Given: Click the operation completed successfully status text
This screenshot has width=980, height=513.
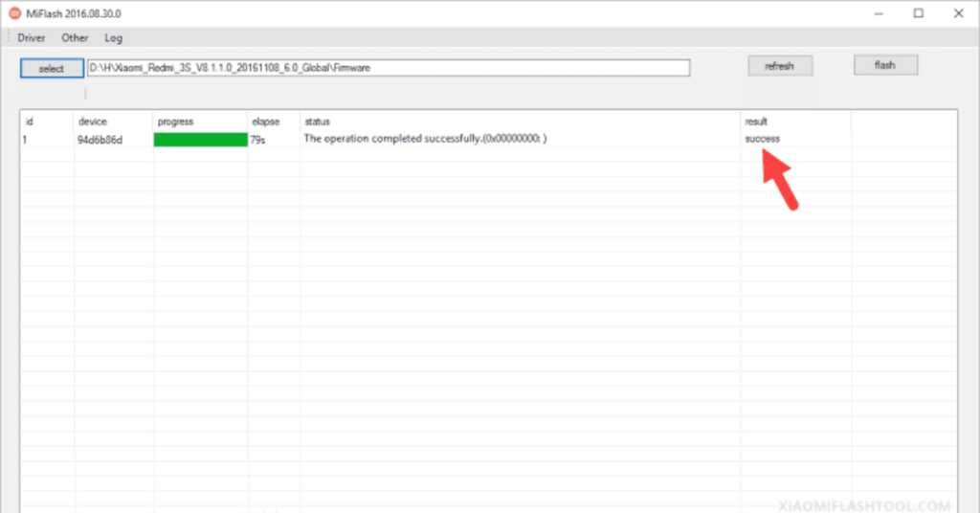Looking at the screenshot, I should click(425, 139).
